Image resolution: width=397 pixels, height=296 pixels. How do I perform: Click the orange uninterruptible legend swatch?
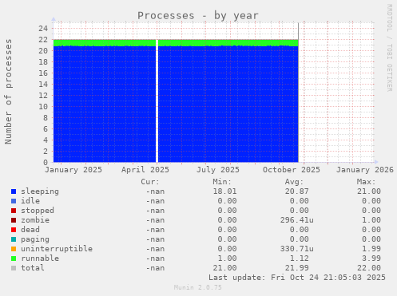pos(14,249)
